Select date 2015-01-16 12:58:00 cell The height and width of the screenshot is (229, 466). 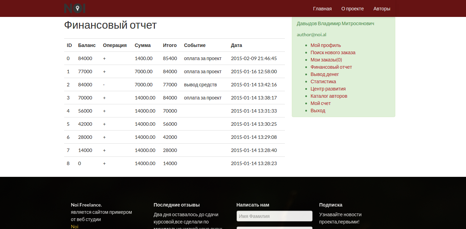click(x=254, y=71)
